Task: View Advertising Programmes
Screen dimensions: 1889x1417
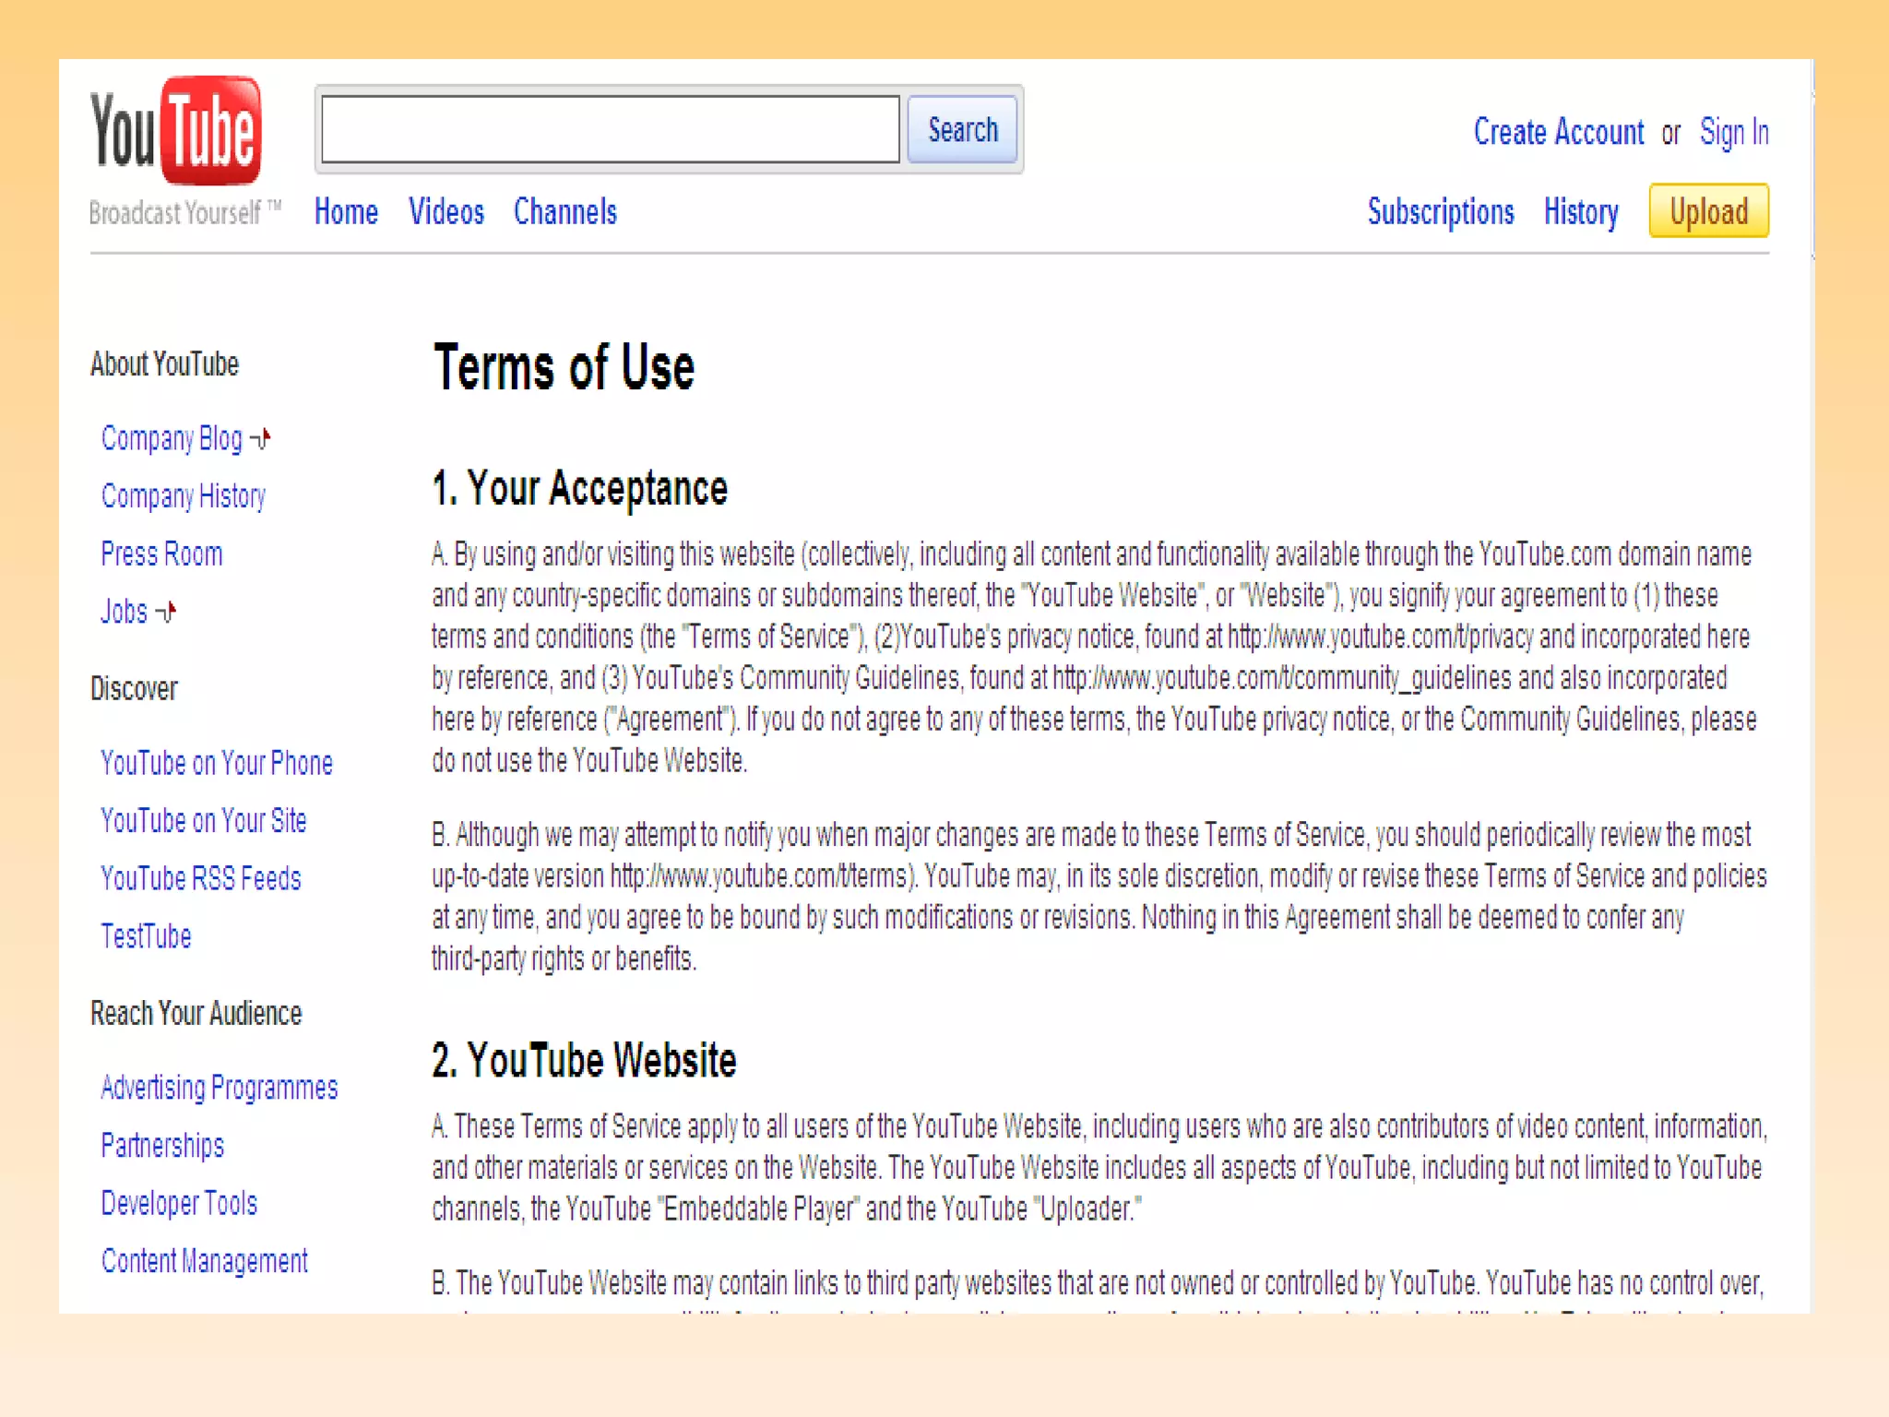Action: tap(219, 1089)
